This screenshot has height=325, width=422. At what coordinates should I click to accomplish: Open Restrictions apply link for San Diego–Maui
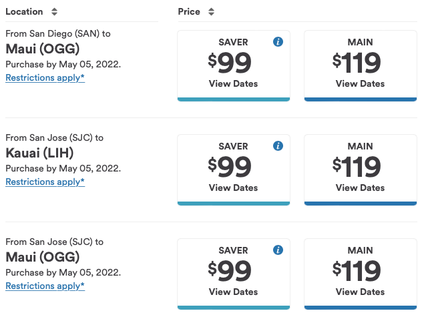coord(45,77)
